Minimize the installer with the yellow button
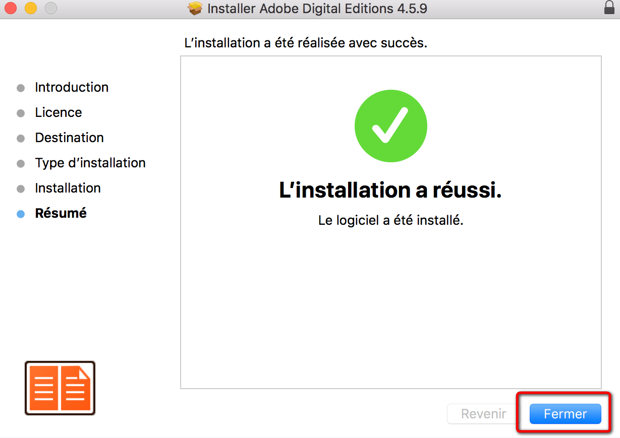The image size is (620, 438). coord(31,8)
